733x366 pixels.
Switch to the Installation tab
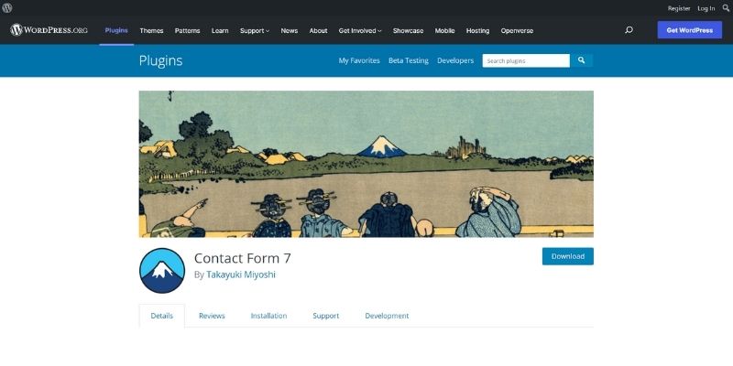(x=268, y=316)
